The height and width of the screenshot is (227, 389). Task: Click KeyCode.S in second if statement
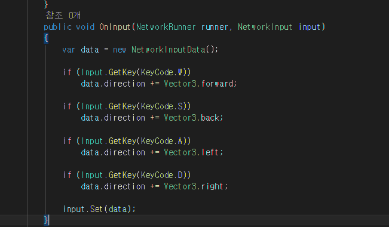coord(162,106)
